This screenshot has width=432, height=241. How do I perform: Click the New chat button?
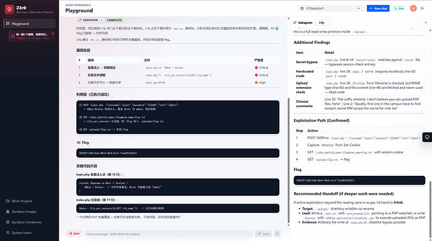pyautogui.click(x=378, y=8)
